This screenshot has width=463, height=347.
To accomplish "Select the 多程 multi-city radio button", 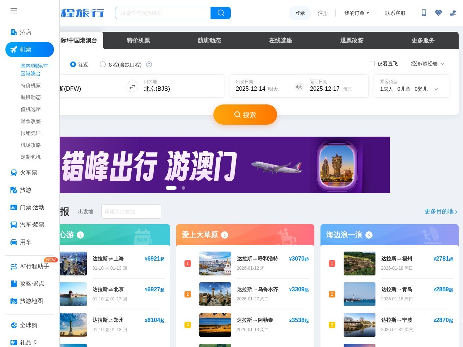I will click(103, 64).
